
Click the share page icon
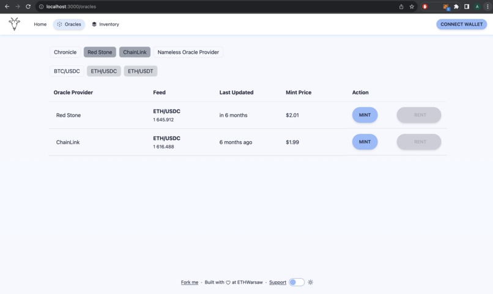401,7
